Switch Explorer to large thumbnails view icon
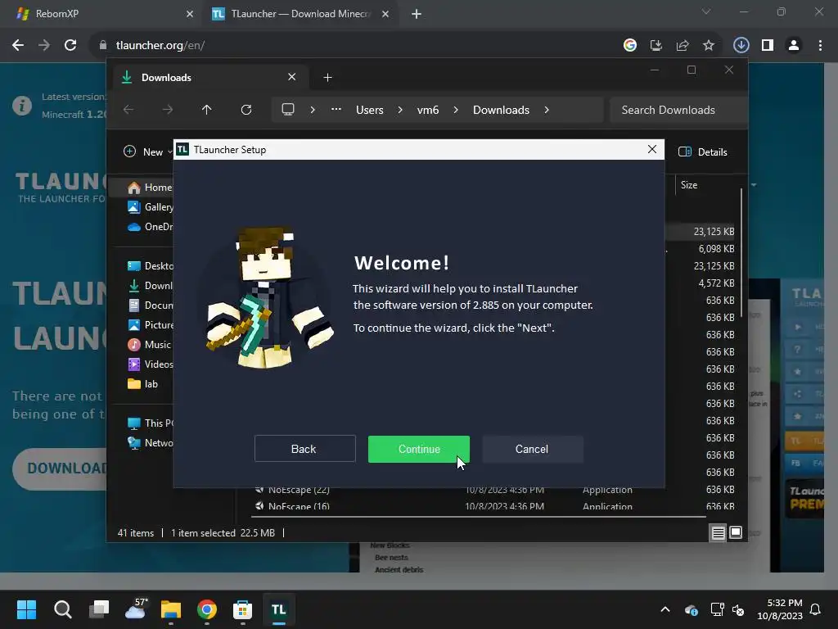 pyautogui.click(x=736, y=532)
